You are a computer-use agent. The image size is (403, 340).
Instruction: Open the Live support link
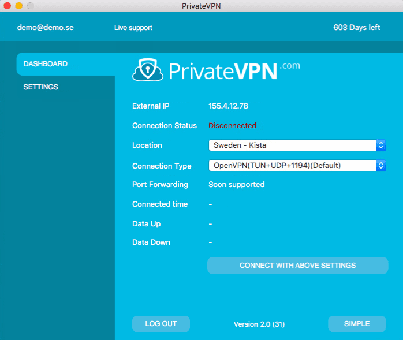(x=133, y=28)
